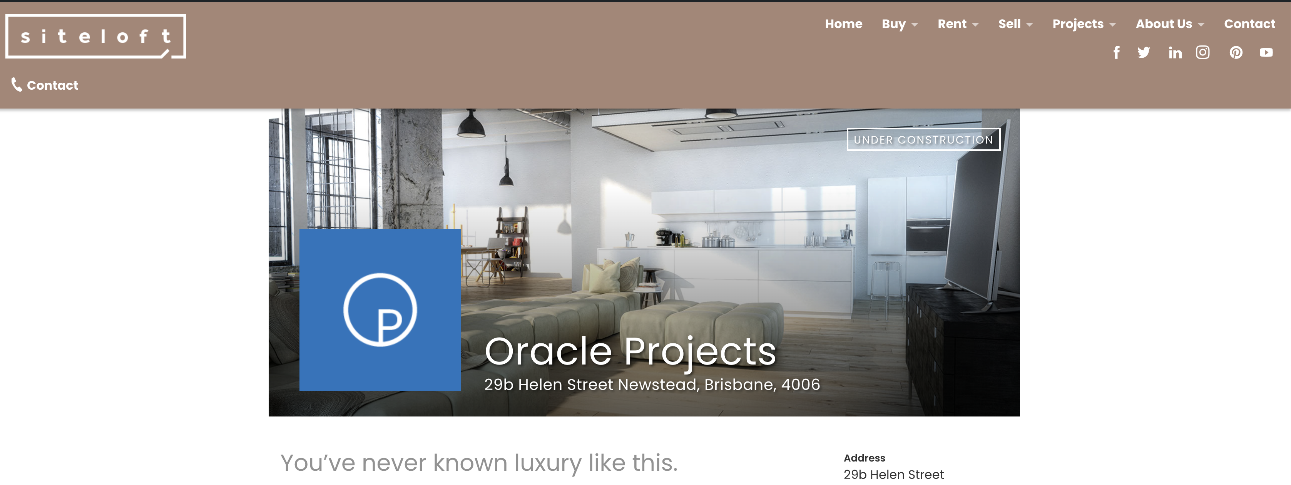Image resolution: width=1291 pixels, height=485 pixels.
Task: Open the Pinterest social icon
Action: (1236, 53)
